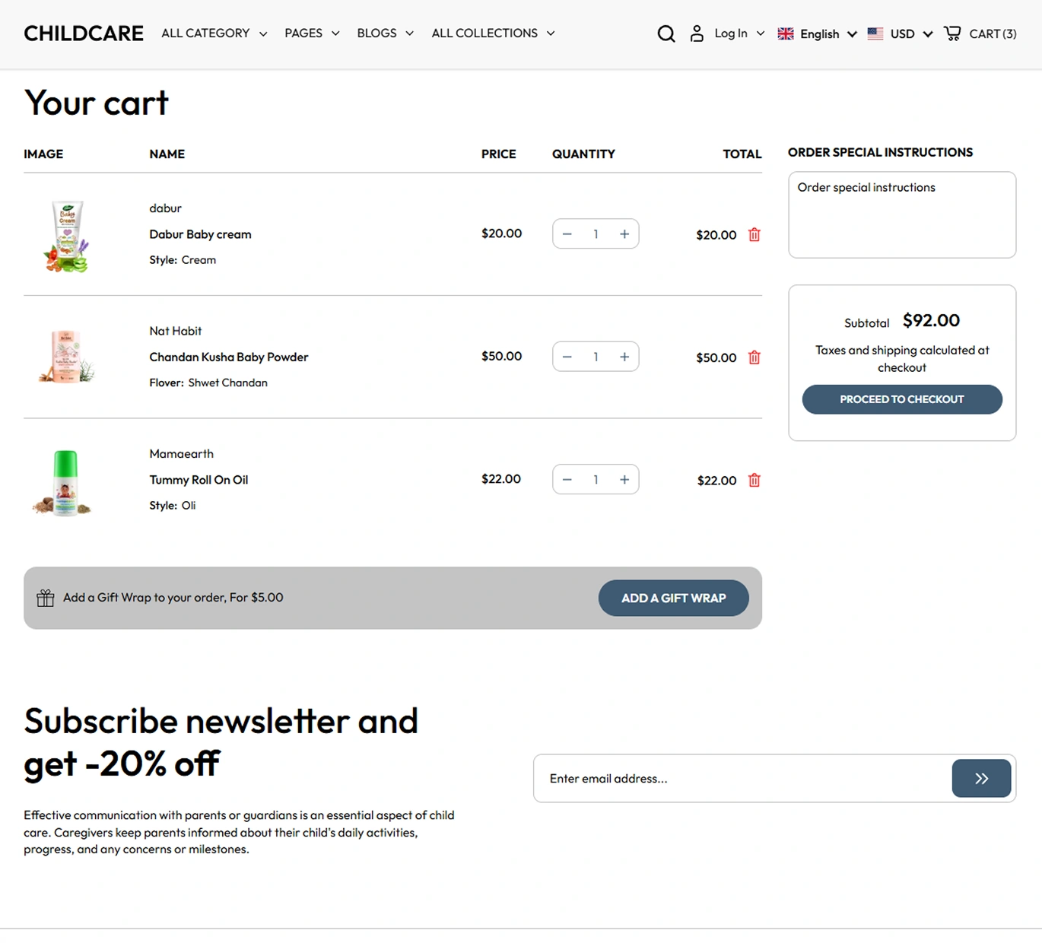The image size is (1042, 943).
Task: Expand the ALL COLLECTIONS menu
Action: coord(494,33)
